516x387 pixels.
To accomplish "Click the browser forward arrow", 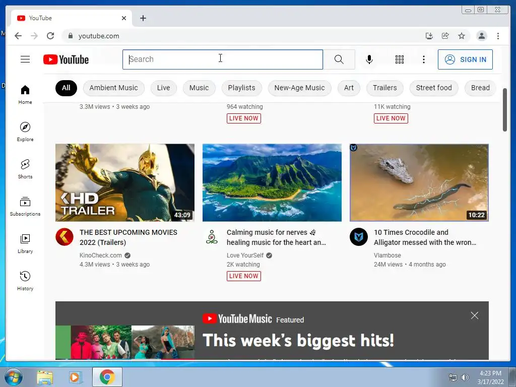I will (34, 36).
